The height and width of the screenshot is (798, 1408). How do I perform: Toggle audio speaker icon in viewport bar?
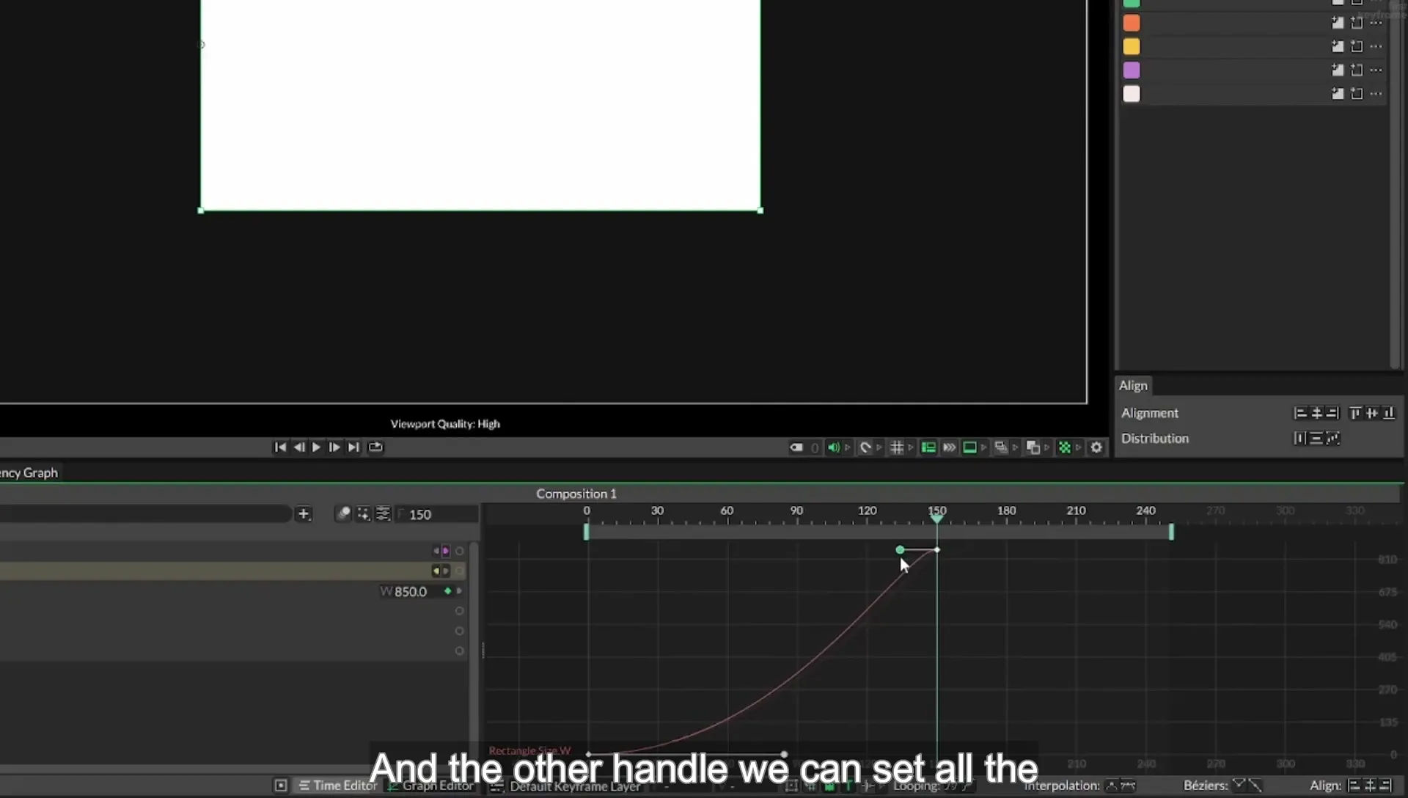point(833,447)
